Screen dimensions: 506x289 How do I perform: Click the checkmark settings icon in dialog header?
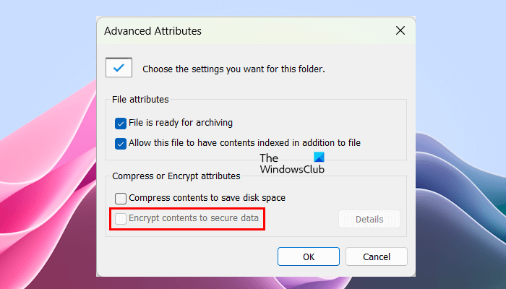click(117, 67)
